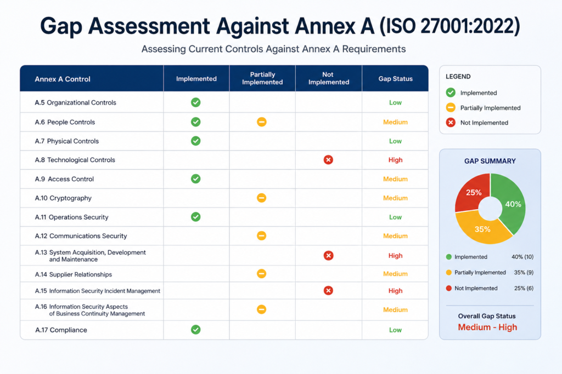Click the green check in A.9 Access Control row
Screen dimensions: 562x374
click(x=196, y=179)
